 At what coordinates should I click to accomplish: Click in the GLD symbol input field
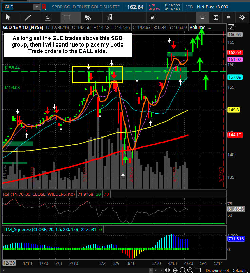17,7
